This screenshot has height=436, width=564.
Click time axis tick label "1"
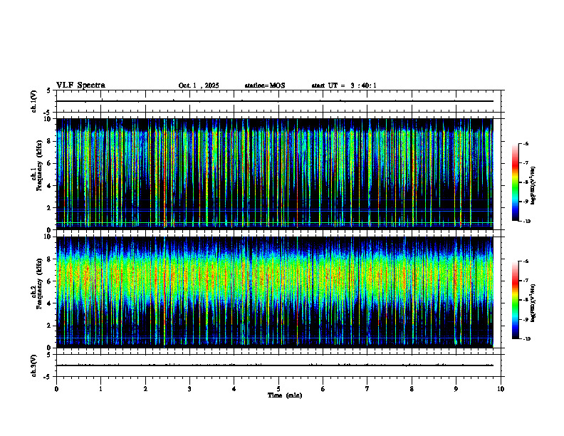pyautogui.click(x=100, y=389)
